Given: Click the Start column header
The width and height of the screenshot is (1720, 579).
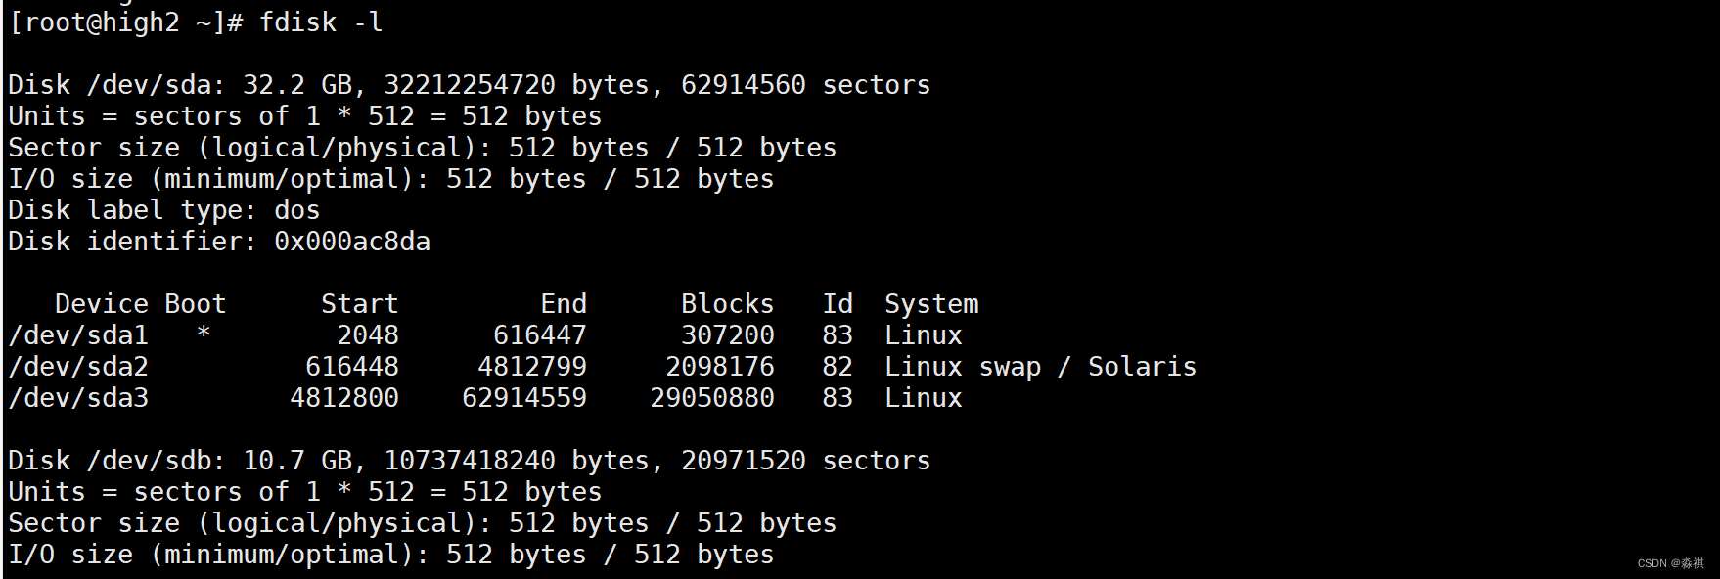Looking at the screenshot, I should click(x=359, y=304).
